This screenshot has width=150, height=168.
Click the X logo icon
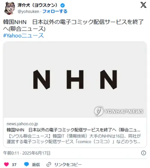(x=143, y=5)
